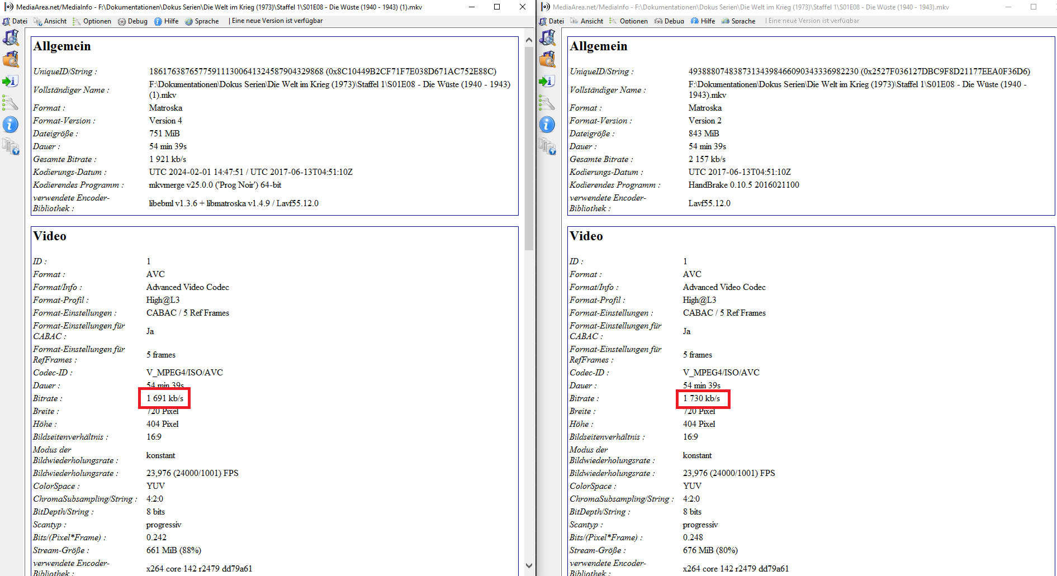Image resolution: width=1057 pixels, height=576 pixels.
Task: Click the open folder icon in left window sidebar
Action: [x=11, y=59]
